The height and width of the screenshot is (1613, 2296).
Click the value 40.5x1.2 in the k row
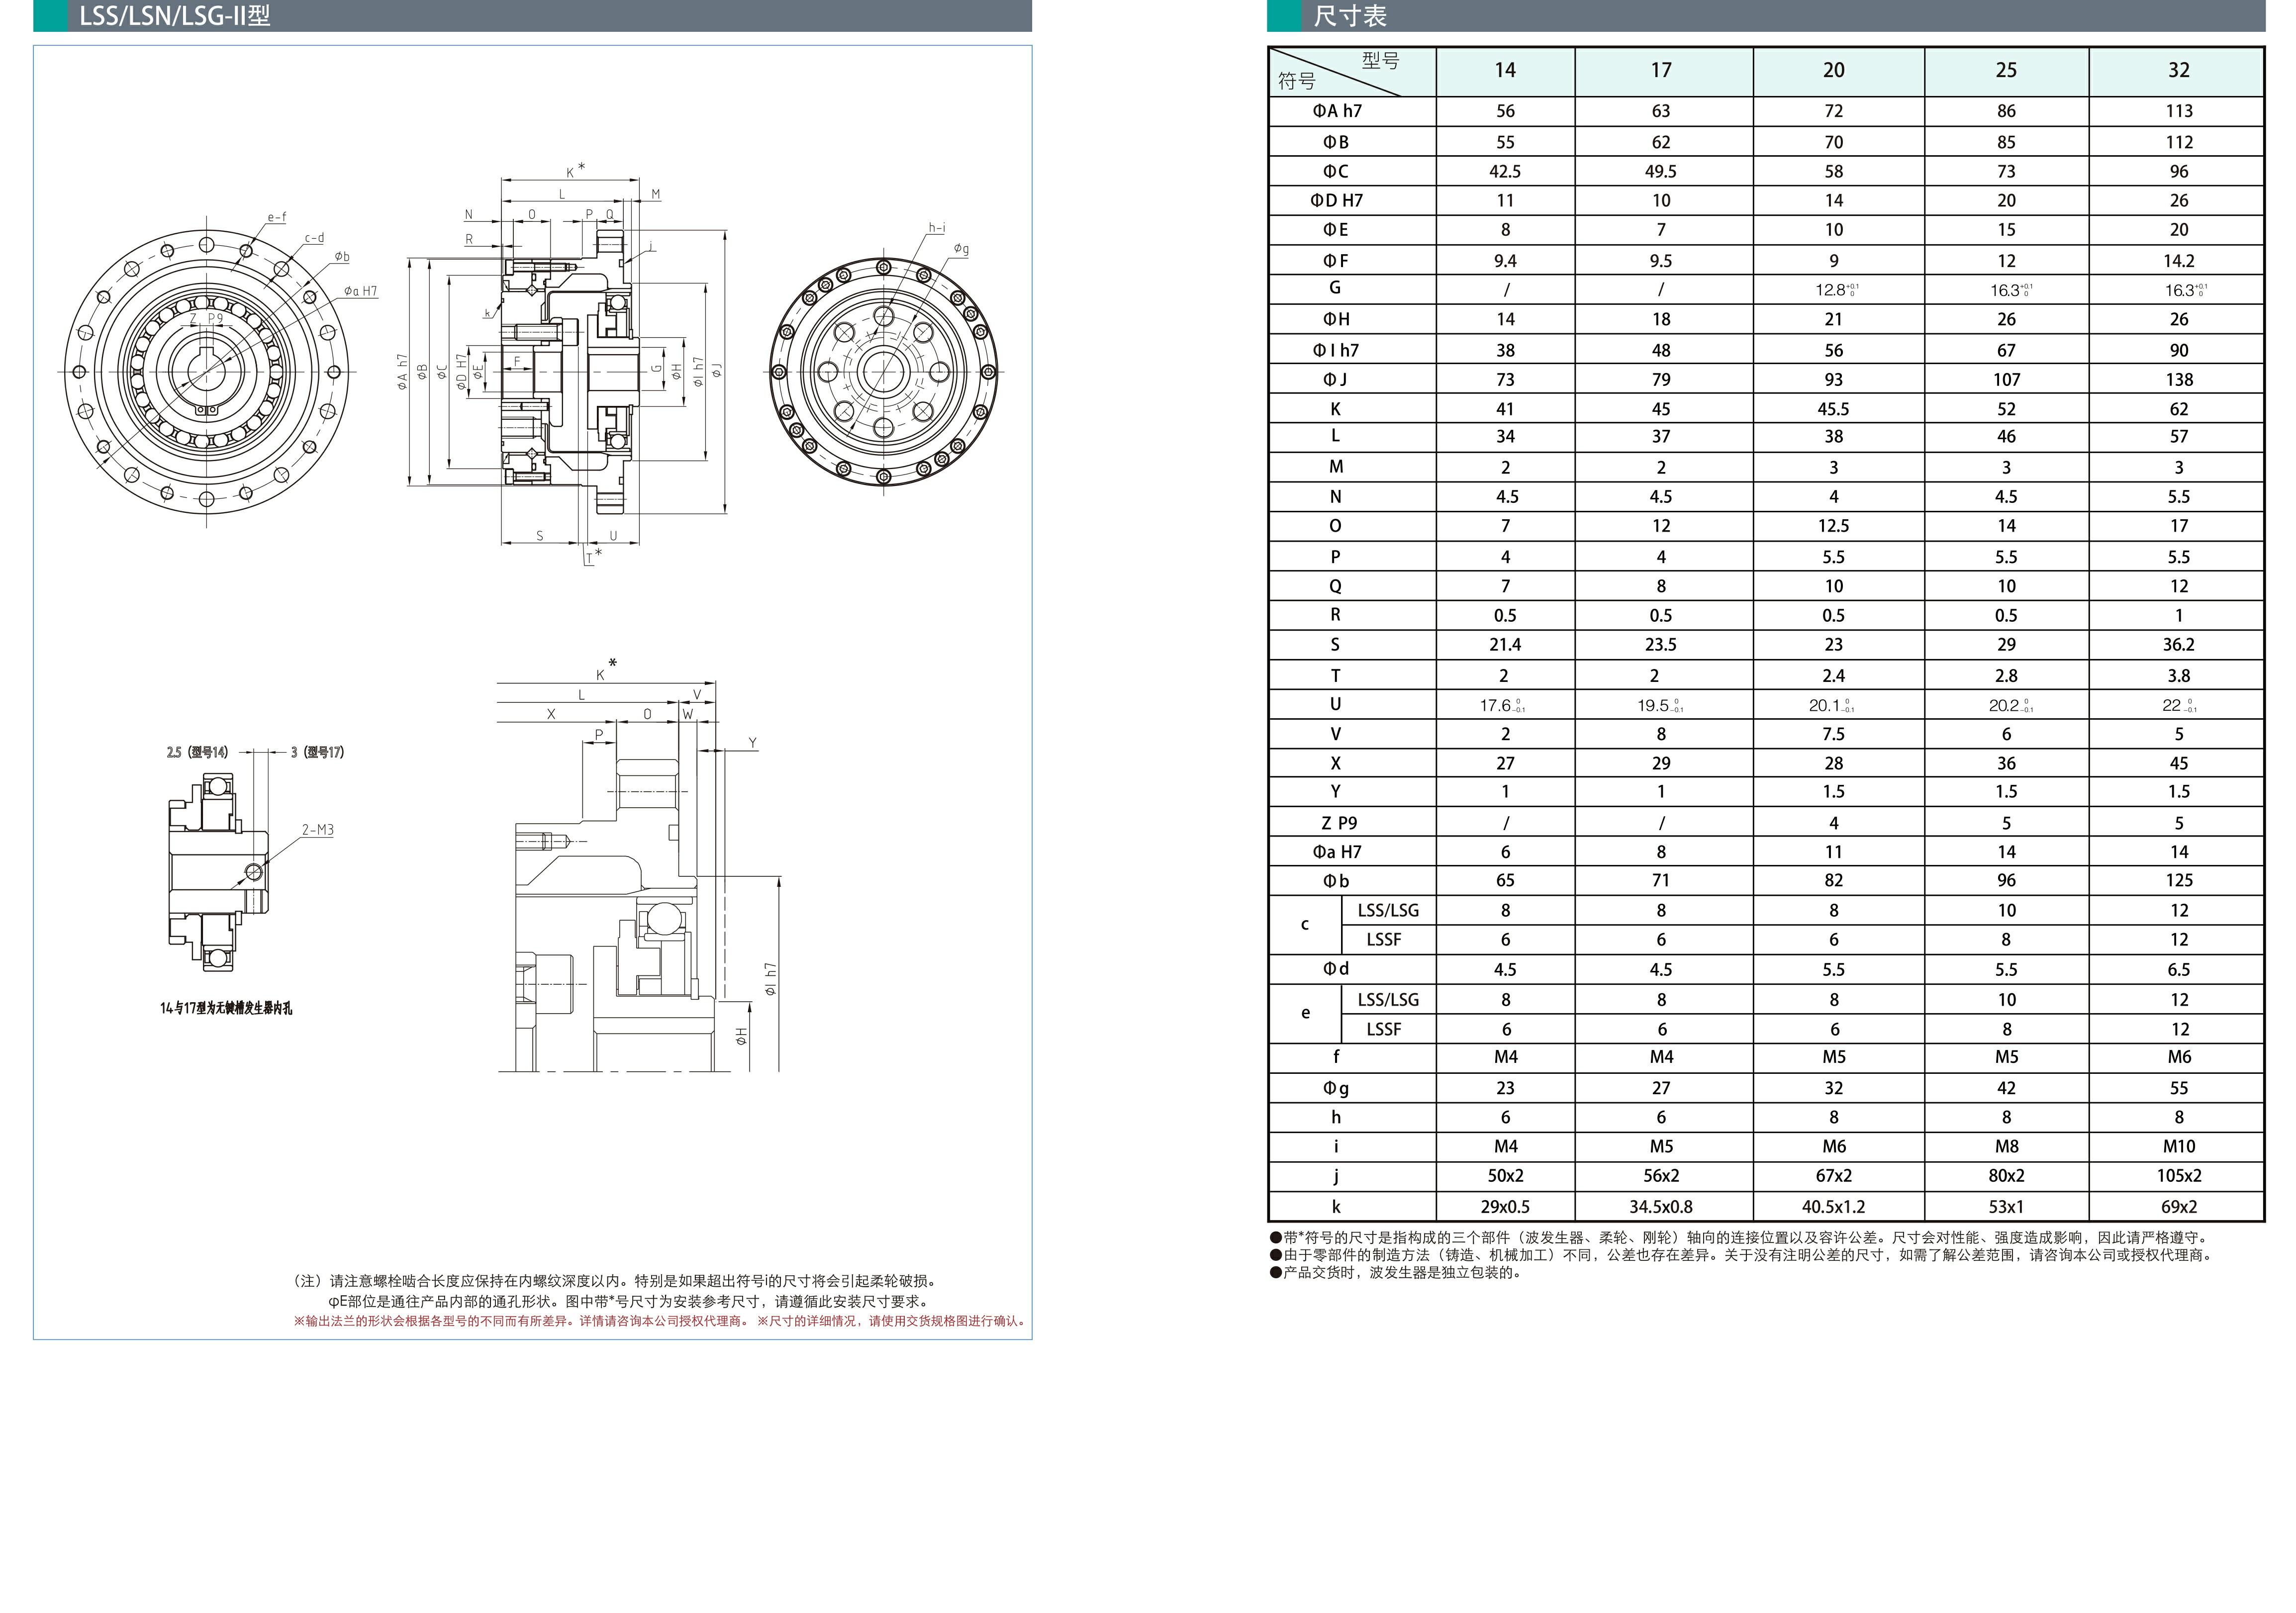(x=1834, y=1207)
